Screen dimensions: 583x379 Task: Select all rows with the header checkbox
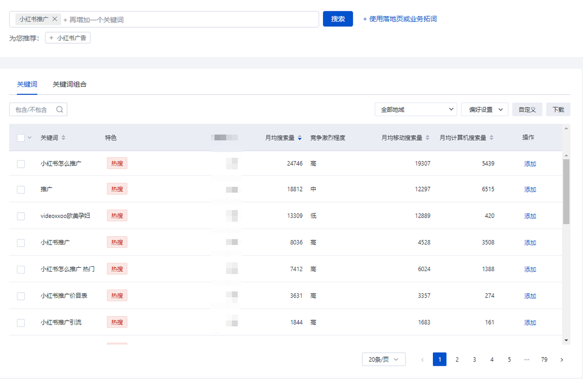[x=20, y=138]
